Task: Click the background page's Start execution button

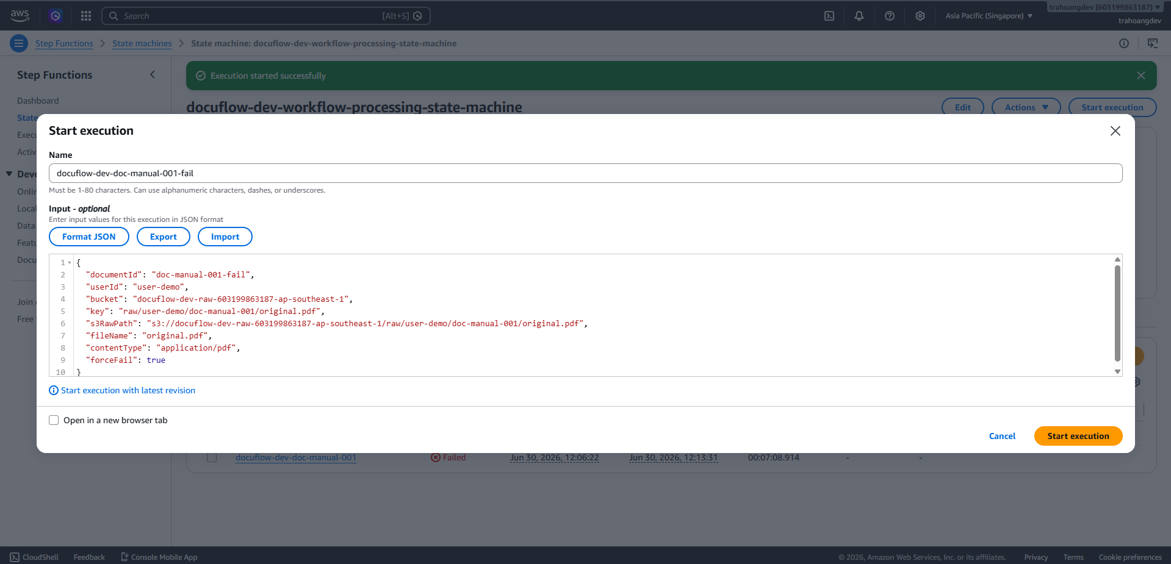Action: point(1112,107)
